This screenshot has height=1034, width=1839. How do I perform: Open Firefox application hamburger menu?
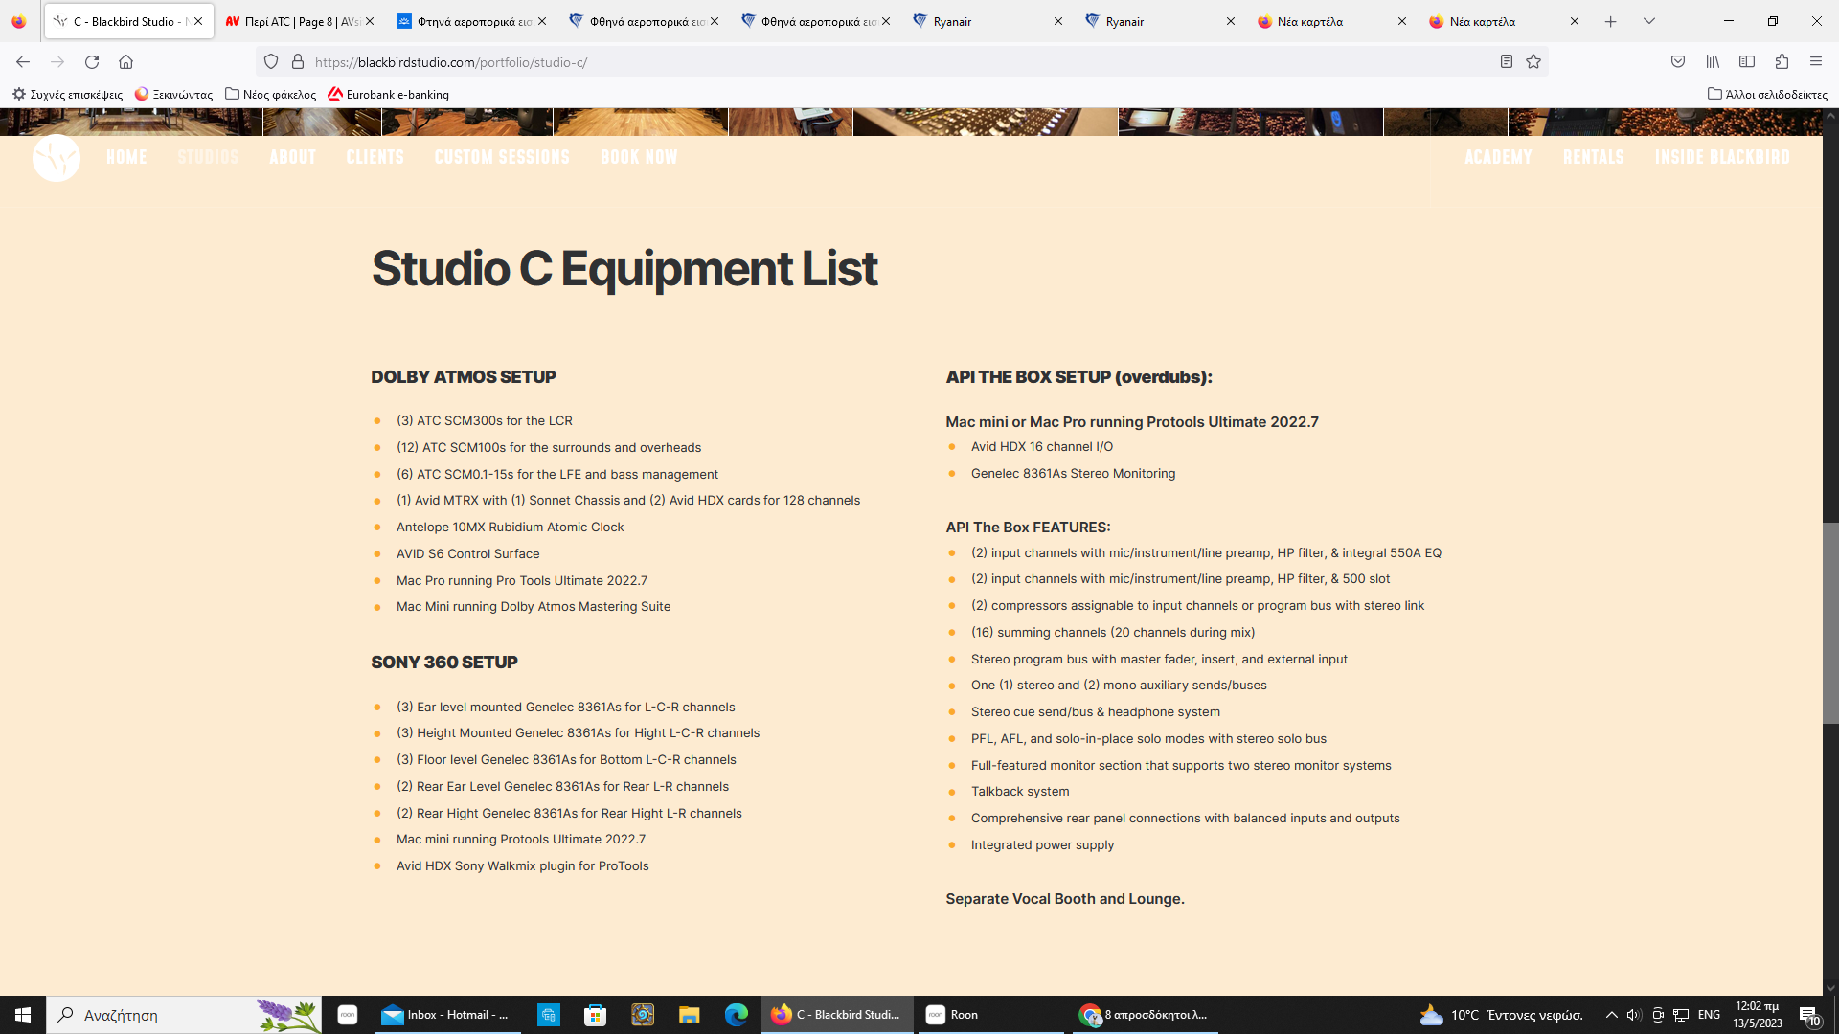[1816, 62]
